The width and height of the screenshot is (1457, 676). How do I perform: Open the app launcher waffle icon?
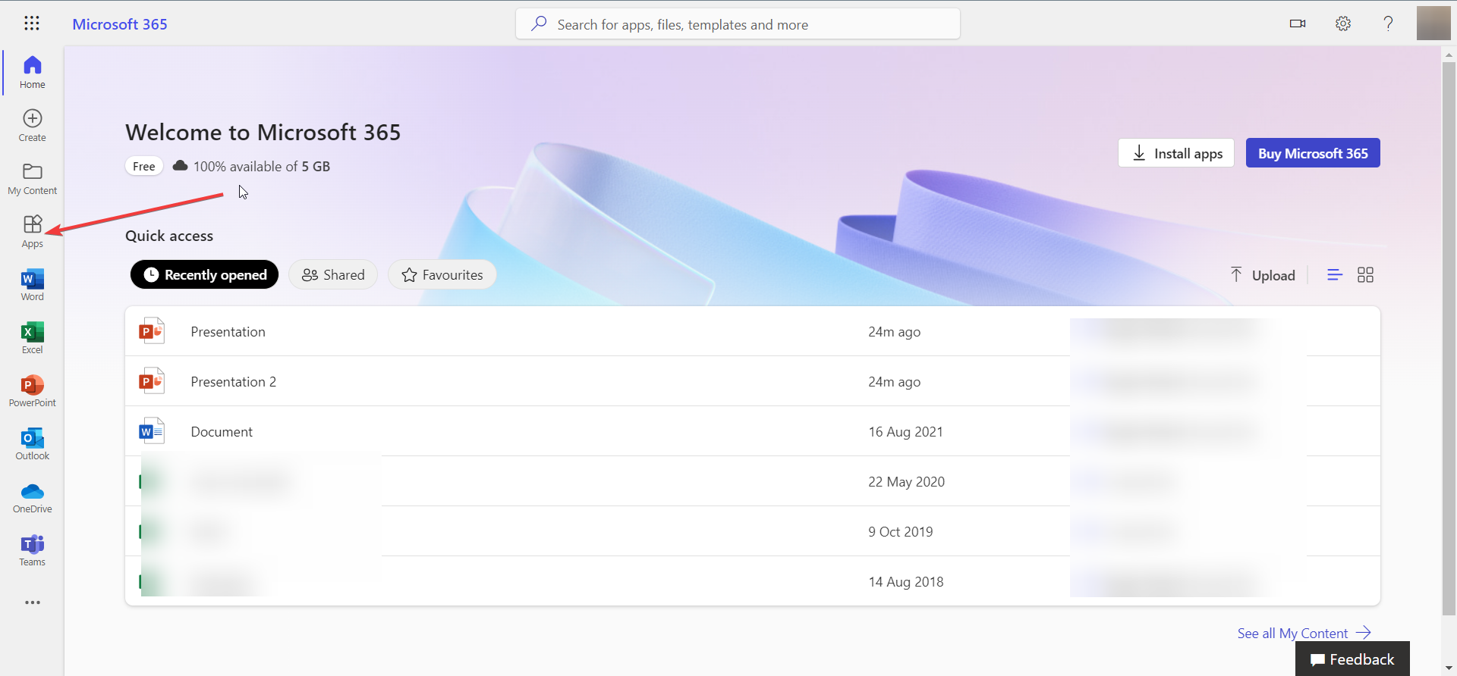(x=32, y=23)
